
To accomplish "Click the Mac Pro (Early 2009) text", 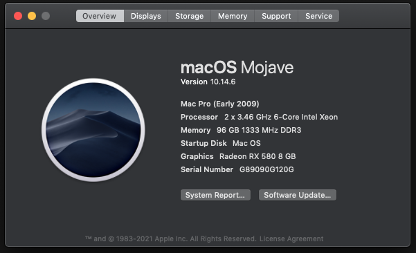I will [220, 104].
